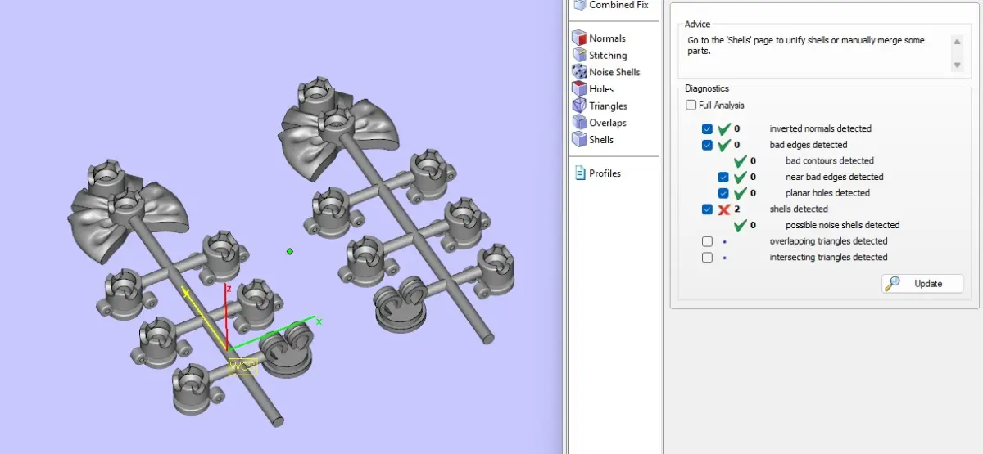Image resolution: width=983 pixels, height=454 pixels.
Task: Click the red X beside shells detected
Action: (723, 209)
